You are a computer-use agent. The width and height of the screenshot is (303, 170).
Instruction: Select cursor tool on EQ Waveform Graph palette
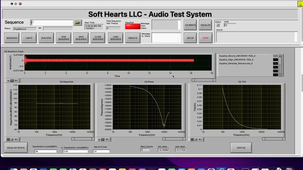(x=9, y=81)
